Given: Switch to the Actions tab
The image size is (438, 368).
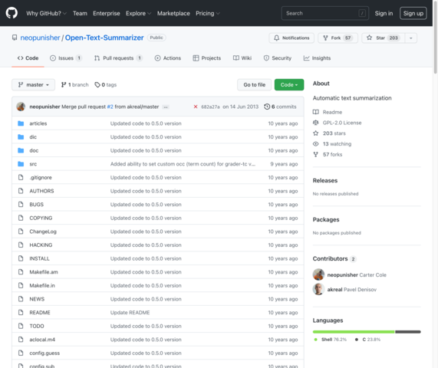Looking at the screenshot, I should pos(167,58).
